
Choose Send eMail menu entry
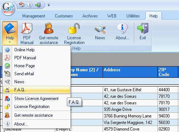point(37,74)
